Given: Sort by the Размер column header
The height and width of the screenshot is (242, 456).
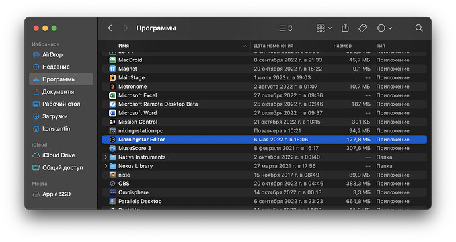Looking at the screenshot, I should point(342,46).
